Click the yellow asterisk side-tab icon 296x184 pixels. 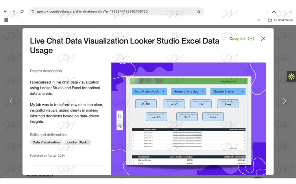[x=291, y=76]
